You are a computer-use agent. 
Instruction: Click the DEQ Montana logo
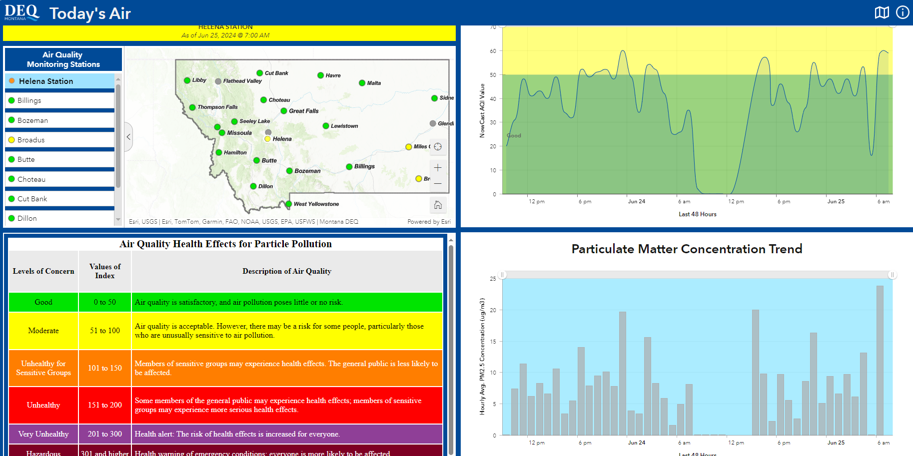coord(21,12)
